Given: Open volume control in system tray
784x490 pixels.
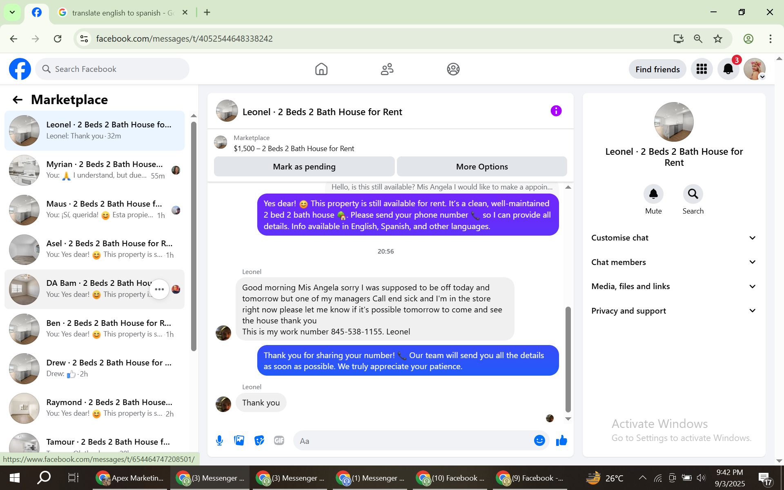Looking at the screenshot, I should coord(701,478).
